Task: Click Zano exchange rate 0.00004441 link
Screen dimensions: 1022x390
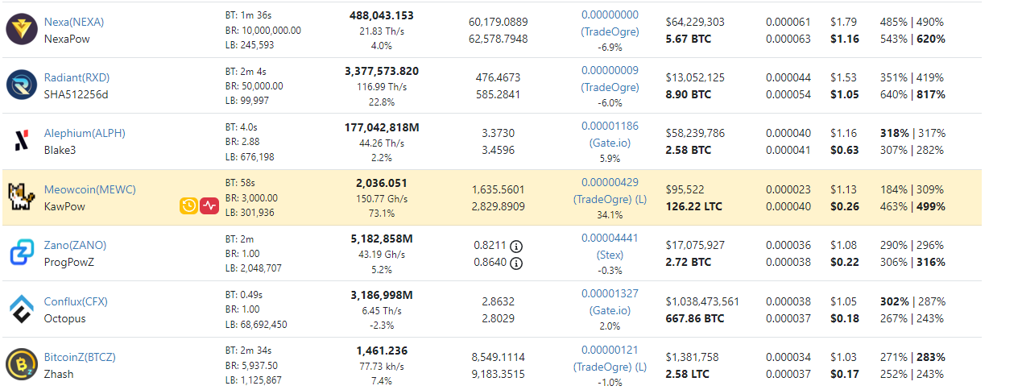Action: pyautogui.click(x=610, y=238)
